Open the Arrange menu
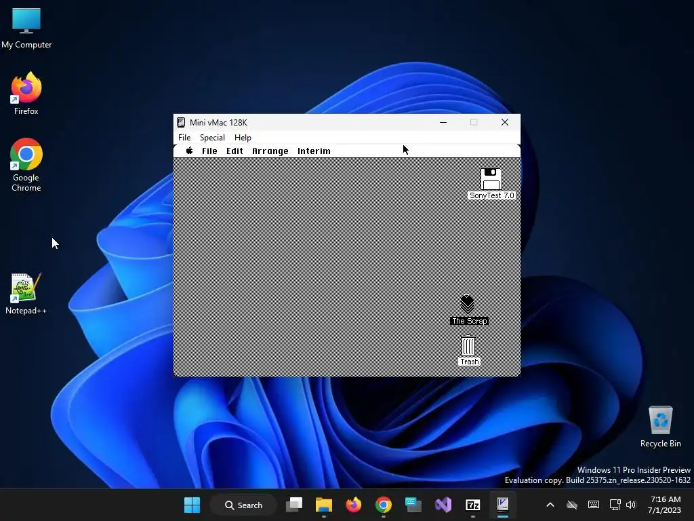 click(270, 151)
